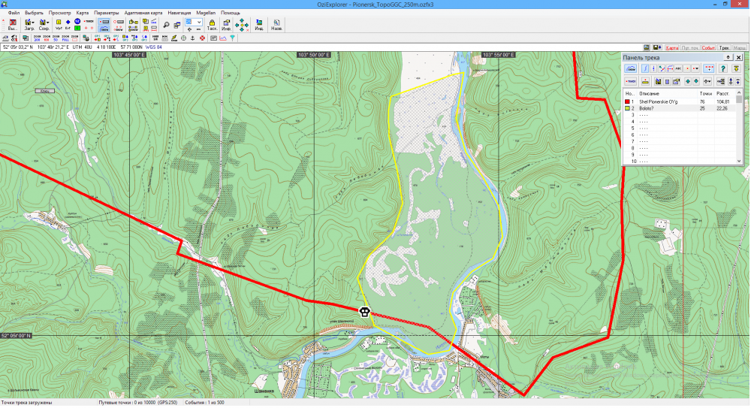Click the 'Назв.' name search icon

click(x=276, y=24)
